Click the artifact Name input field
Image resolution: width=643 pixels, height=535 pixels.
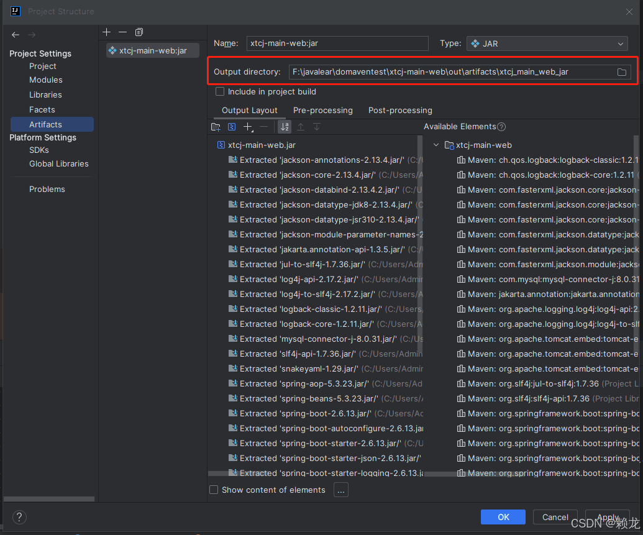coord(337,43)
